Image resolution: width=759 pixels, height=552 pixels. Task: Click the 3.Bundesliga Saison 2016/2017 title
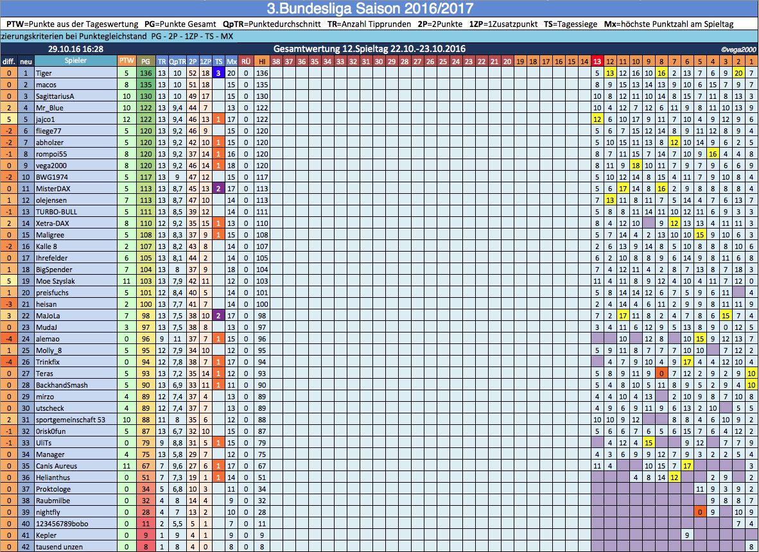tap(379, 8)
